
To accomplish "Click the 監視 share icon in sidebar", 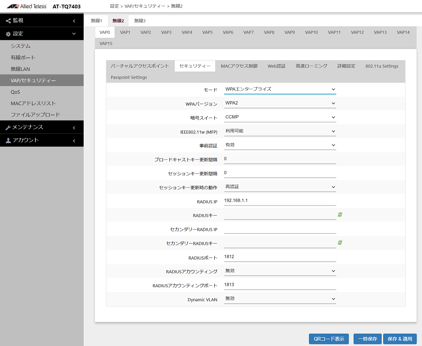I will point(8,21).
